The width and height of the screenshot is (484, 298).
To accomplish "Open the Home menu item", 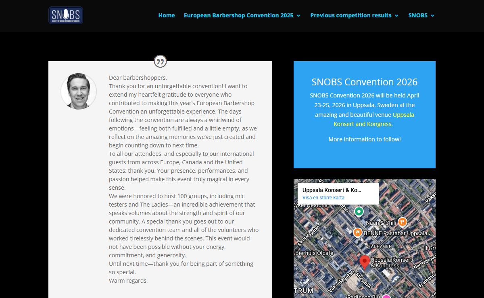I will click(167, 15).
